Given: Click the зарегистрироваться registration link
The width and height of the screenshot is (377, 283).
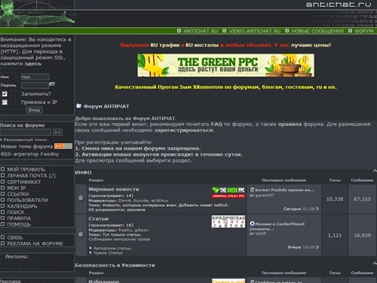Looking at the screenshot, I should [x=184, y=131].
